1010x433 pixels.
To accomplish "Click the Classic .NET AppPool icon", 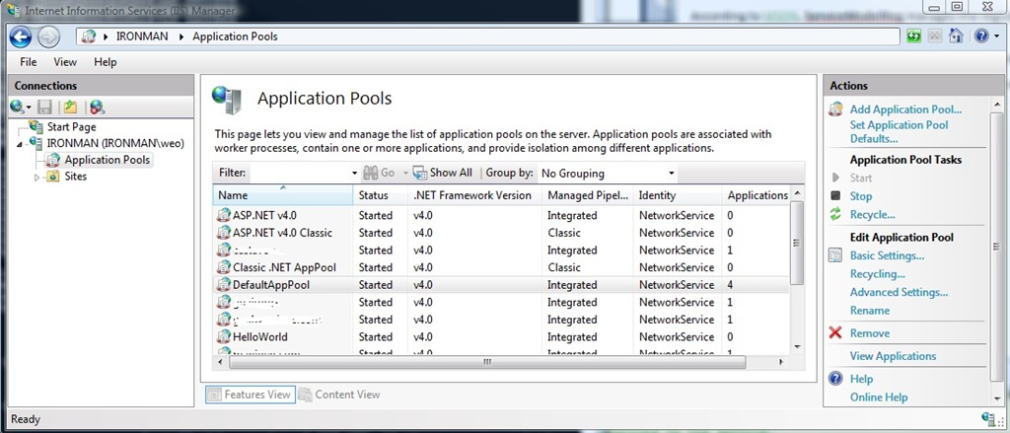I will (224, 267).
